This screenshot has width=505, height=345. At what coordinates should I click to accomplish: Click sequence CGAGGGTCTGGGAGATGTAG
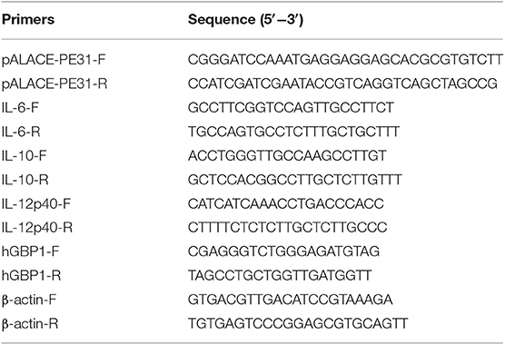click(283, 251)
